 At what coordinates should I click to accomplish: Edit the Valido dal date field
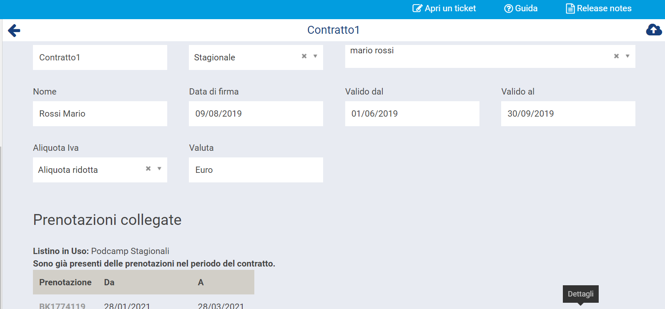pos(412,114)
